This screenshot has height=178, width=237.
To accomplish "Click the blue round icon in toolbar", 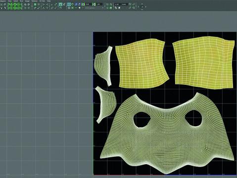I will [76, 4].
